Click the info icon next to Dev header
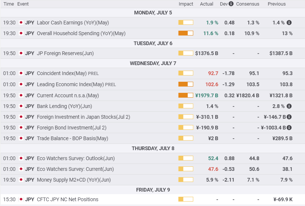Image resolution: width=305 pixels, height=206 pixels. pyautogui.click(x=231, y=4)
